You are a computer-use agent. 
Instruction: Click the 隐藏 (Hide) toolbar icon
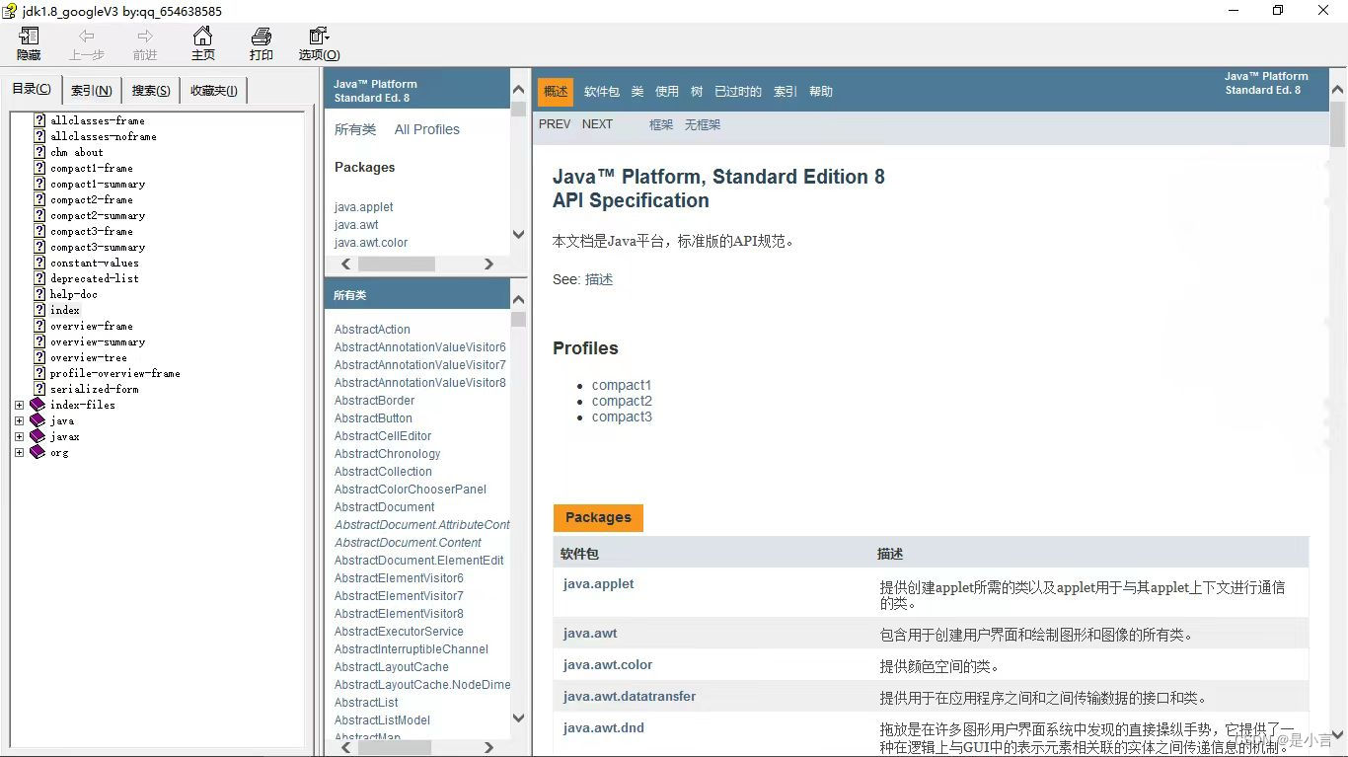click(29, 38)
